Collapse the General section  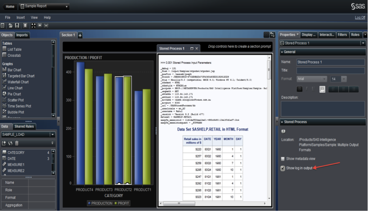pyautogui.click(x=282, y=52)
